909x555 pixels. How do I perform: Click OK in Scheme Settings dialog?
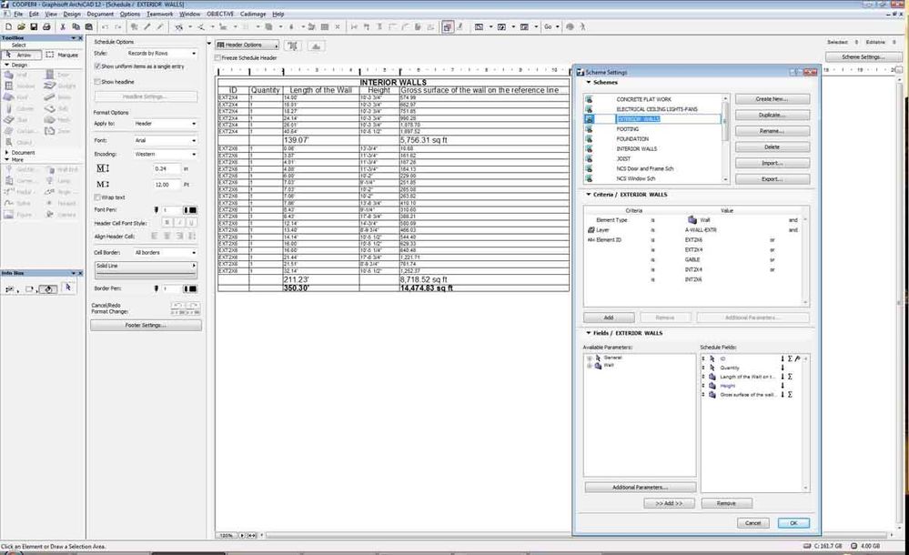(793, 523)
